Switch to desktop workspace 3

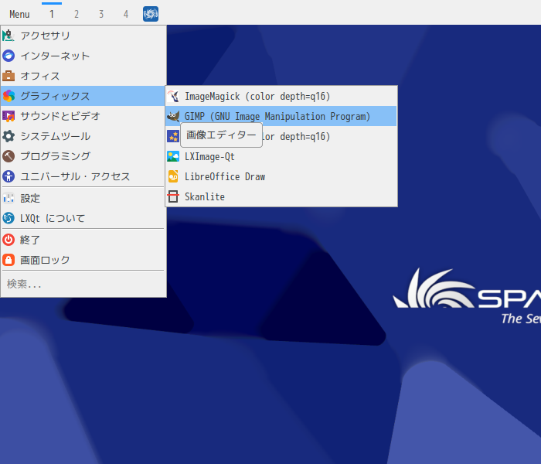[x=101, y=14]
